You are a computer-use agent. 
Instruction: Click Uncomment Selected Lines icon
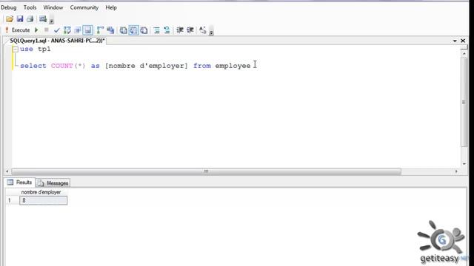(167, 30)
